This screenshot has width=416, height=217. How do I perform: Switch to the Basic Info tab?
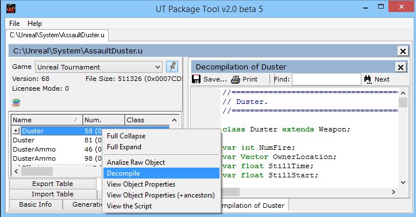(36, 204)
